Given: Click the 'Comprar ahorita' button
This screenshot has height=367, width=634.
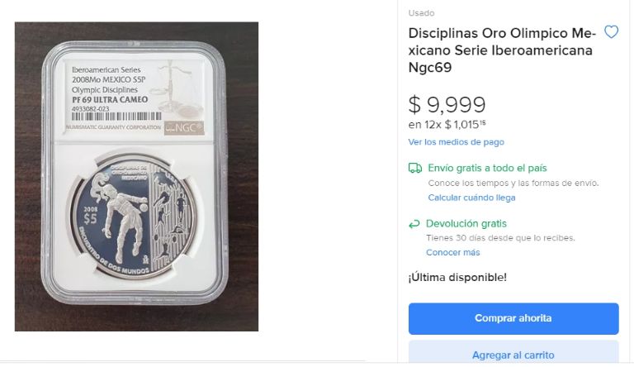Looking at the screenshot, I should (513, 318).
